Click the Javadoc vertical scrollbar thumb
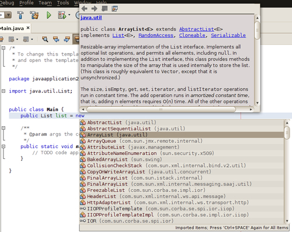292x232 pixels. [257, 30]
